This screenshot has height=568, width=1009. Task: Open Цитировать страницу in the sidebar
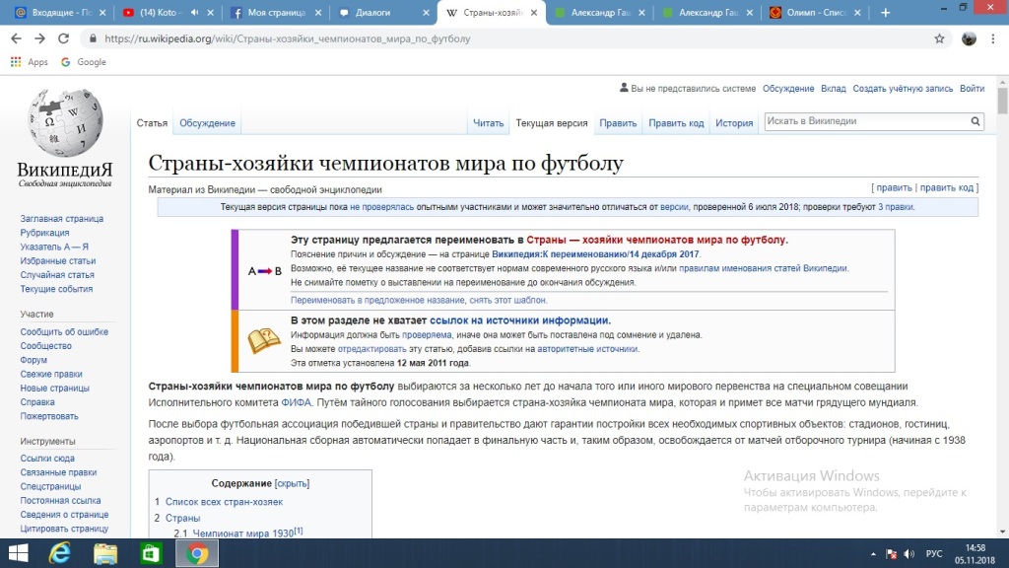point(64,529)
